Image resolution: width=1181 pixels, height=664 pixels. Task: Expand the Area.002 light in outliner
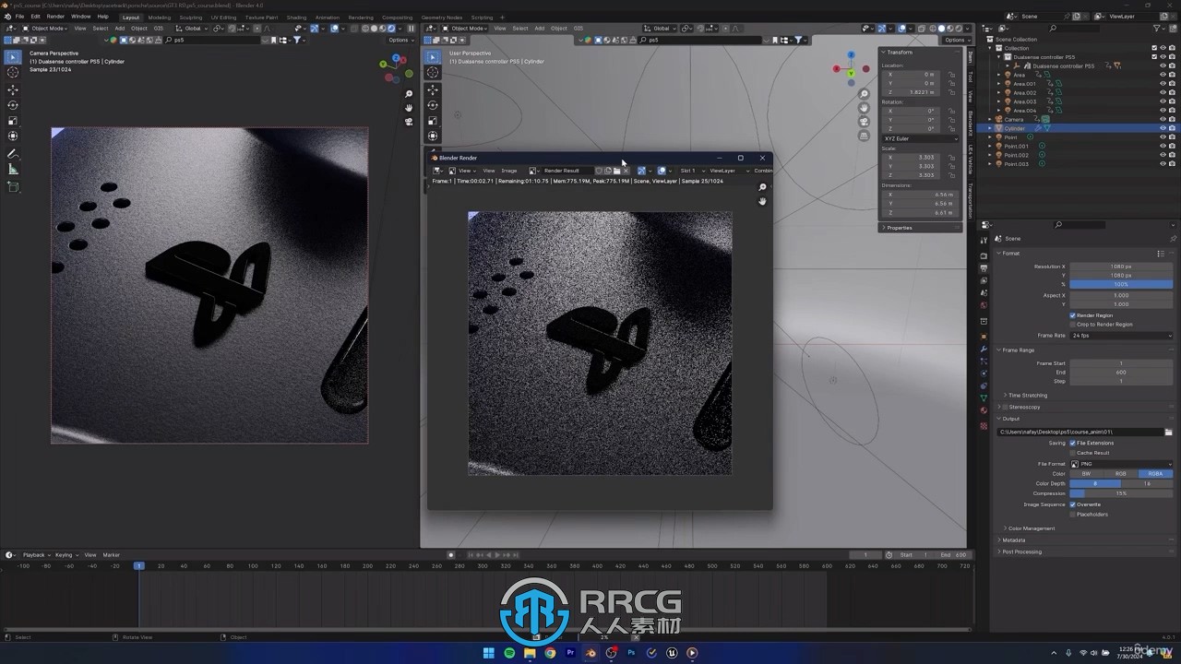point(999,92)
